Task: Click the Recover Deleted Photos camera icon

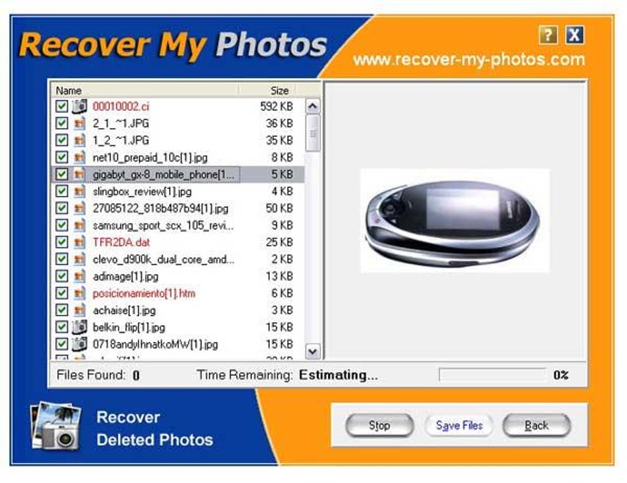Action: point(55,425)
